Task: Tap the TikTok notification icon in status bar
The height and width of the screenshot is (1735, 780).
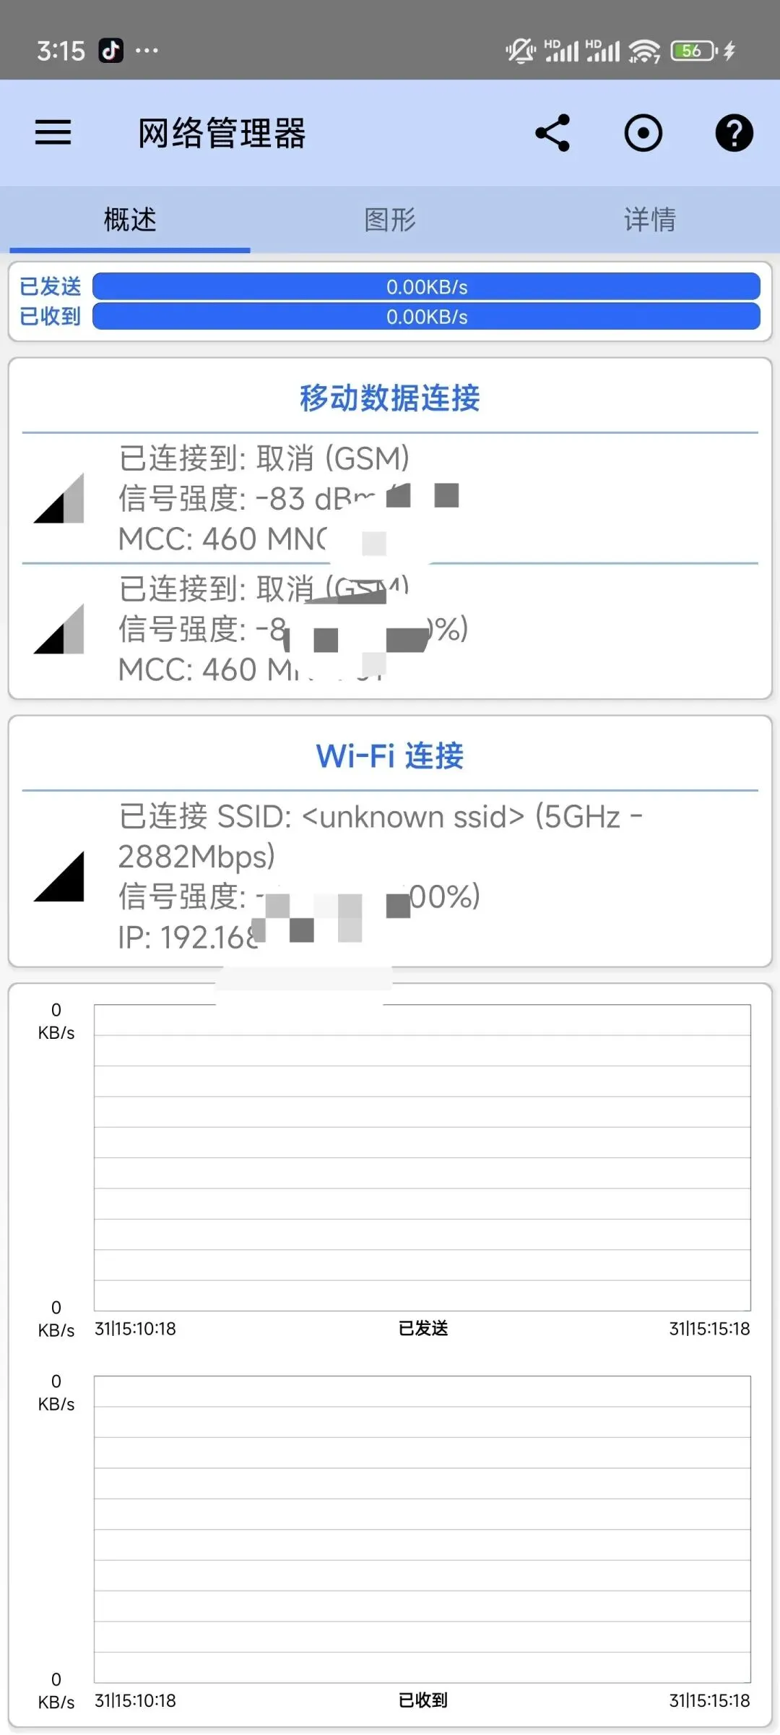Action: (110, 51)
